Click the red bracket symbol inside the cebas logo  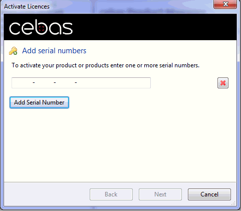[x=41, y=28]
